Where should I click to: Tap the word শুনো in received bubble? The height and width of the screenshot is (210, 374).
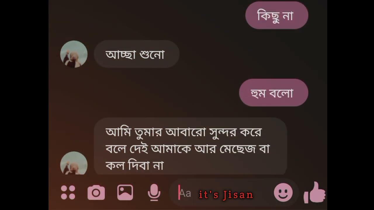click(152, 55)
